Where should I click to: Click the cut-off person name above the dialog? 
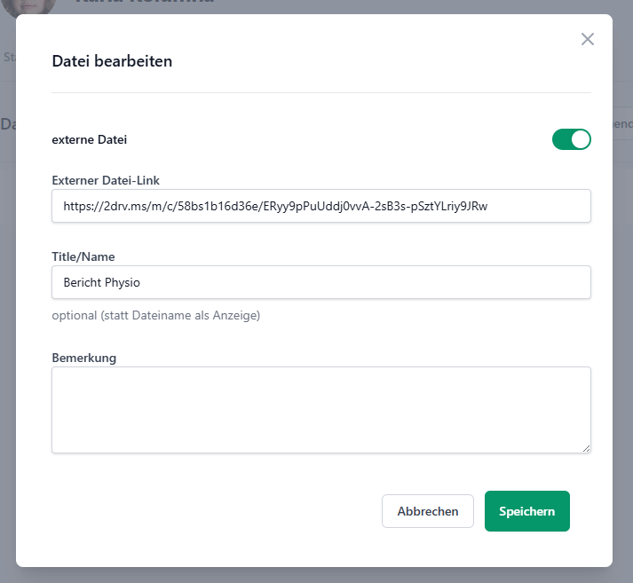[x=145, y=2]
